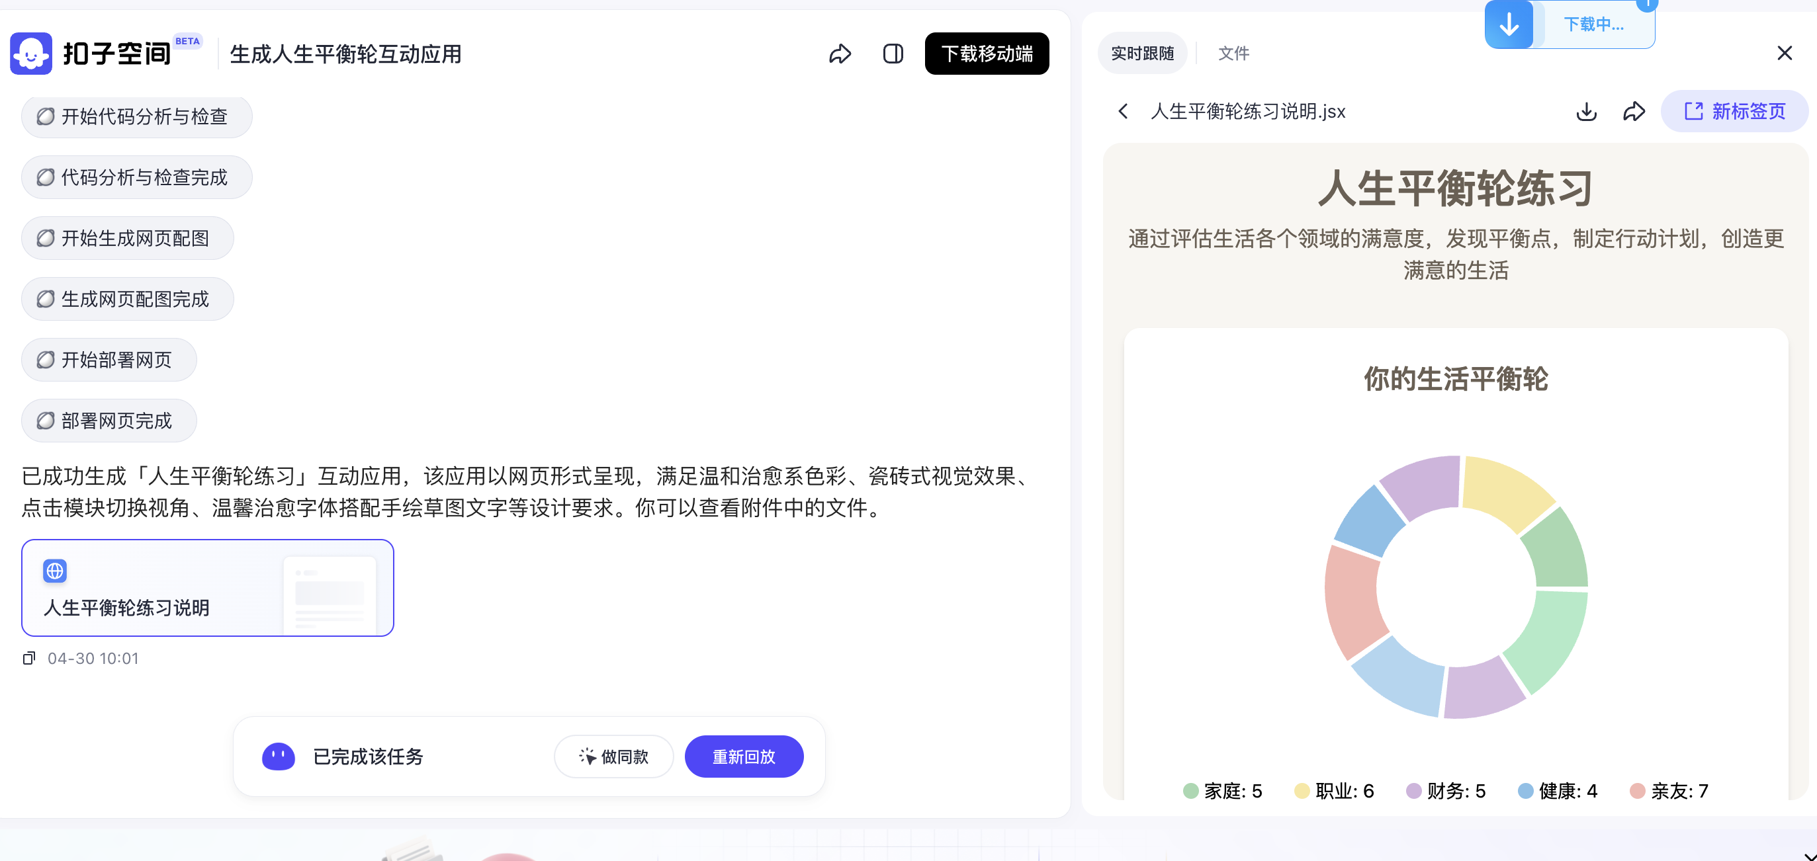
Task: Click the 职业: 6 legend item
Action: tap(1335, 791)
